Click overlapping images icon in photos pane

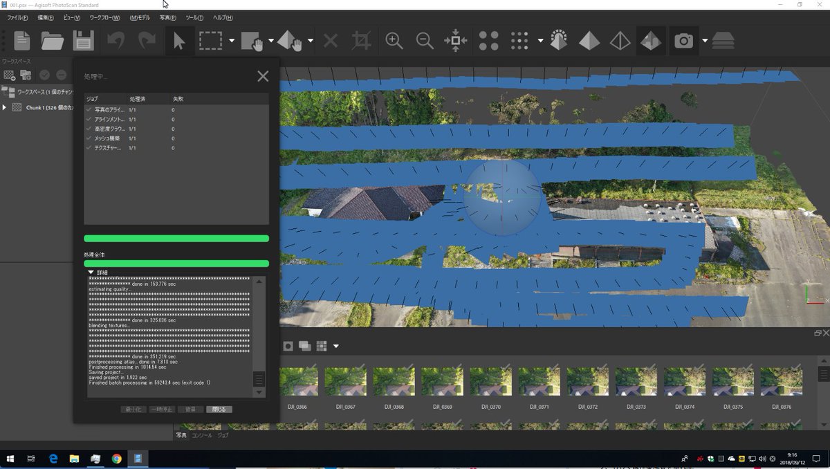tap(304, 346)
